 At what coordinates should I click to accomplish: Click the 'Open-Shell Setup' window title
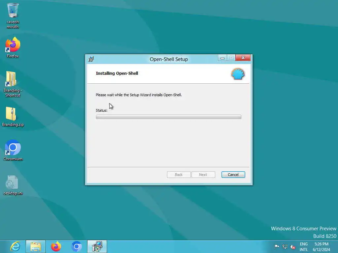pyautogui.click(x=169, y=59)
